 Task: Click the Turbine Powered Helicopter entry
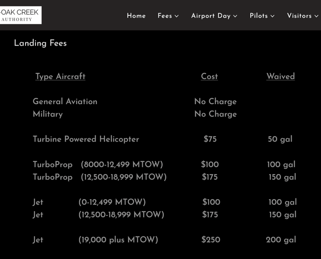tap(86, 139)
